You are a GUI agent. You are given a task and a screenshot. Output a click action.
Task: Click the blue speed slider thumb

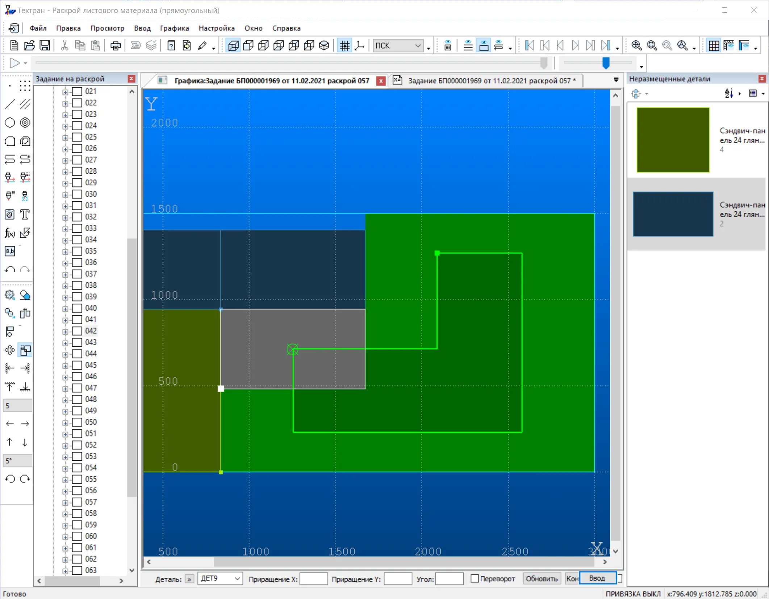tap(606, 63)
